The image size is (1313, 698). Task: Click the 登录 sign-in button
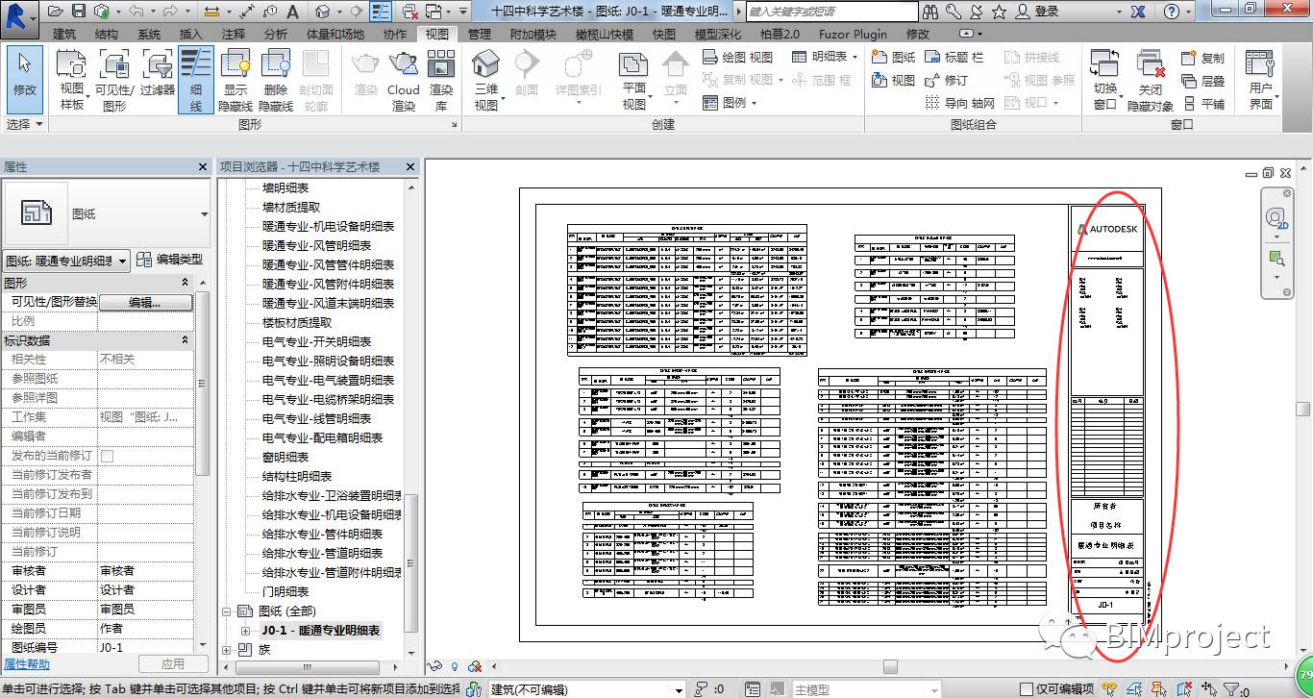pos(1037,12)
